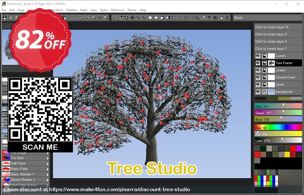The width and height of the screenshot is (304, 195).
Task: Select the Move four-arrow tool
Action: click(x=132, y=17)
